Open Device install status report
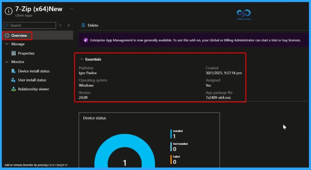This screenshot has height=170, width=311. 34,71
